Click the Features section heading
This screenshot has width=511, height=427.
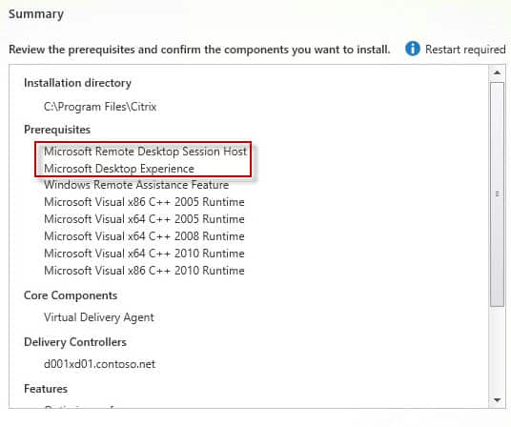point(46,389)
